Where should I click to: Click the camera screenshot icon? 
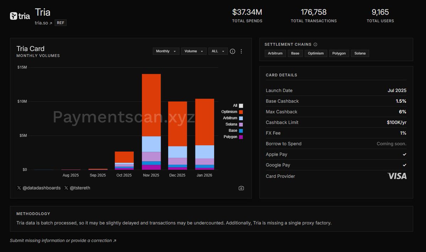(x=241, y=188)
